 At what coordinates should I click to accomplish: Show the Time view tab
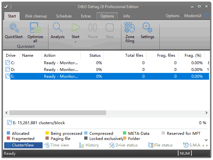(x=57, y=145)
